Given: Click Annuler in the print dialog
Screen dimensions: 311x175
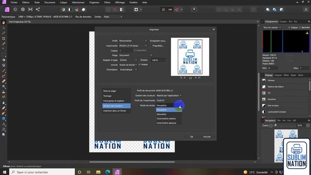Looking at the screenshot, I should [x=207, y=137].
